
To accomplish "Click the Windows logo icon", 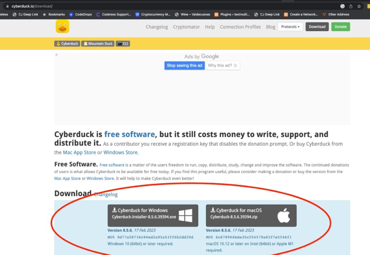I will (x=185, y=216).
